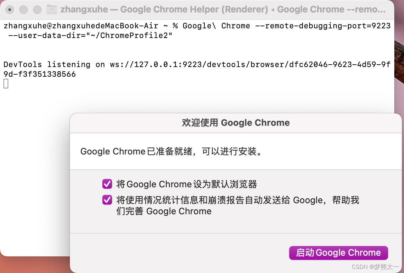Minimize the Terminal window
The image size is (404, 273).
point(23,9)
